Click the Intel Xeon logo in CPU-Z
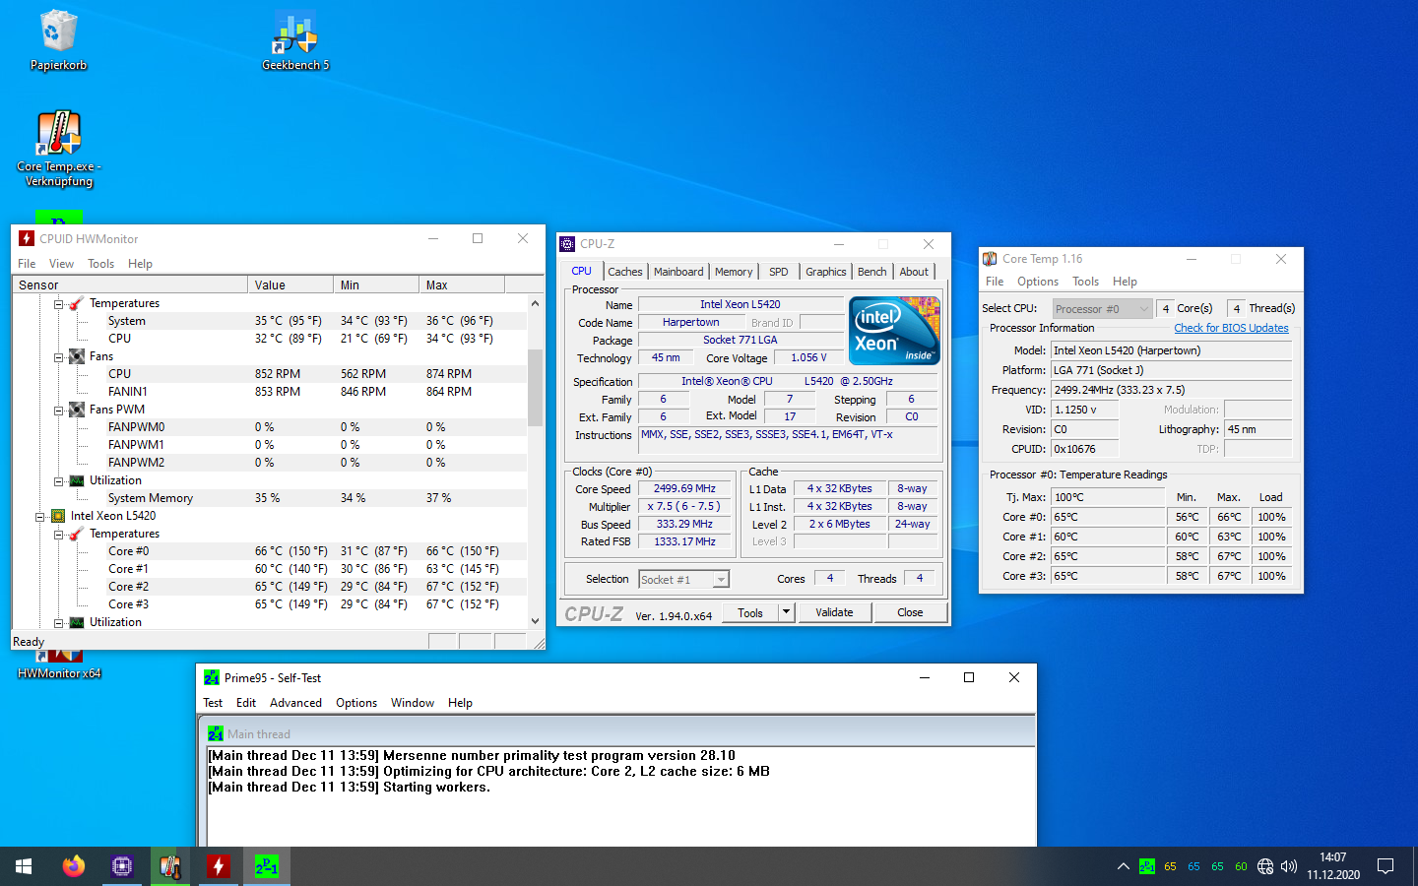Screen dimensions: 1418x886 (x=892, y=331)
